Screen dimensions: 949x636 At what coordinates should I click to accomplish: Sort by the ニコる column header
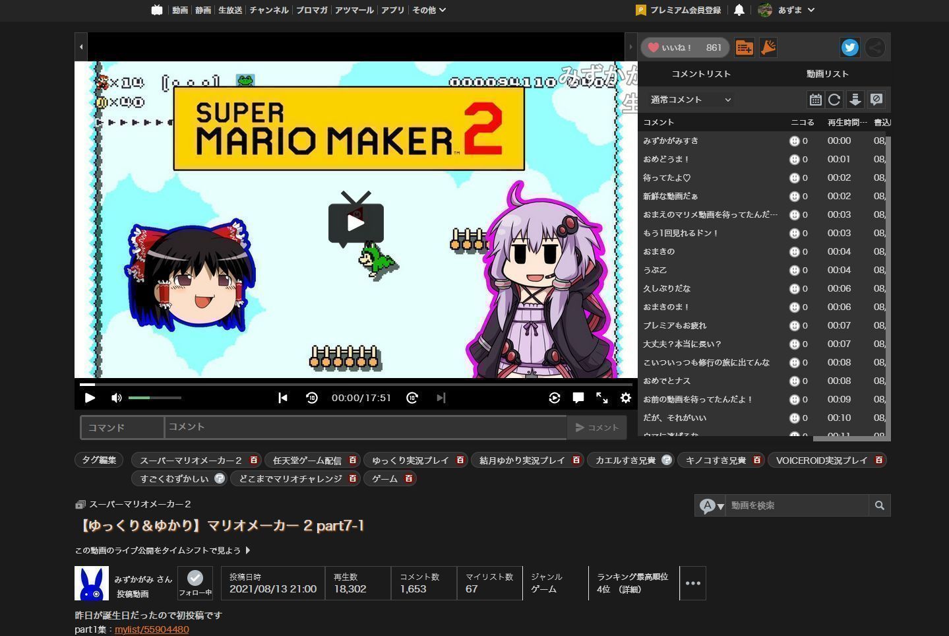point(803,122)
